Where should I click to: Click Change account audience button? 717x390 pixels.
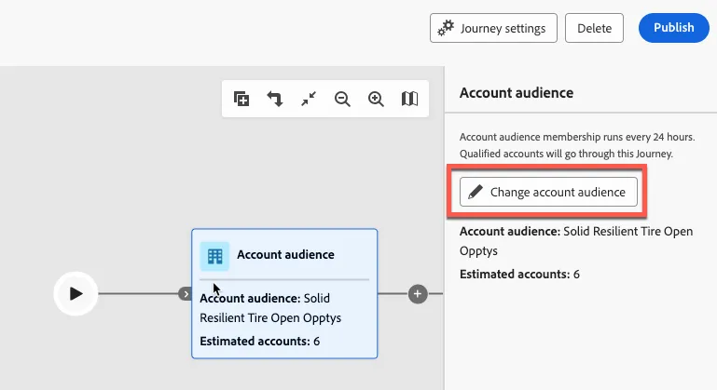(x=548, y=192)
